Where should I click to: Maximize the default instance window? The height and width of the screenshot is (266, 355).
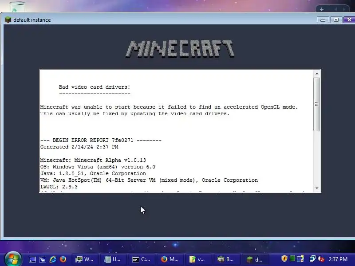tap(336, 20)
